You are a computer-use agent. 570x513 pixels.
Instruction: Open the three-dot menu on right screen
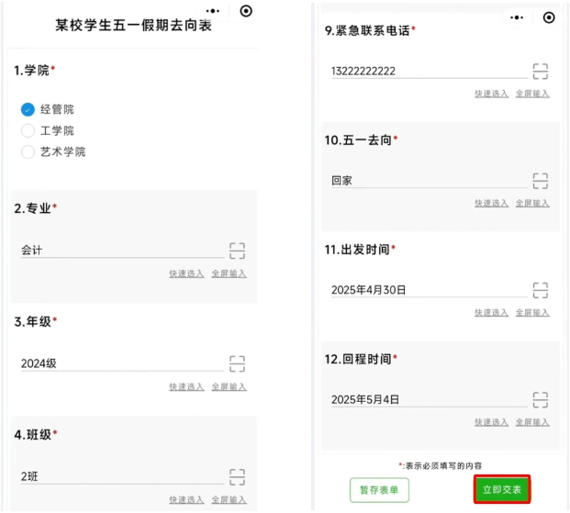click(x=517, y=17)
